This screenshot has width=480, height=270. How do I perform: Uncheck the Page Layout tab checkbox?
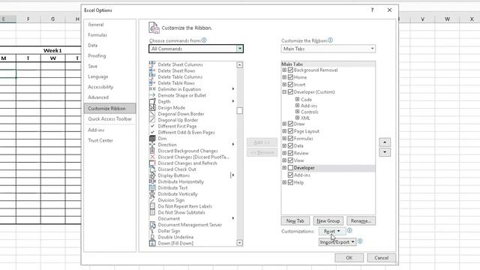pyautogui.click(x=290, y=131)
